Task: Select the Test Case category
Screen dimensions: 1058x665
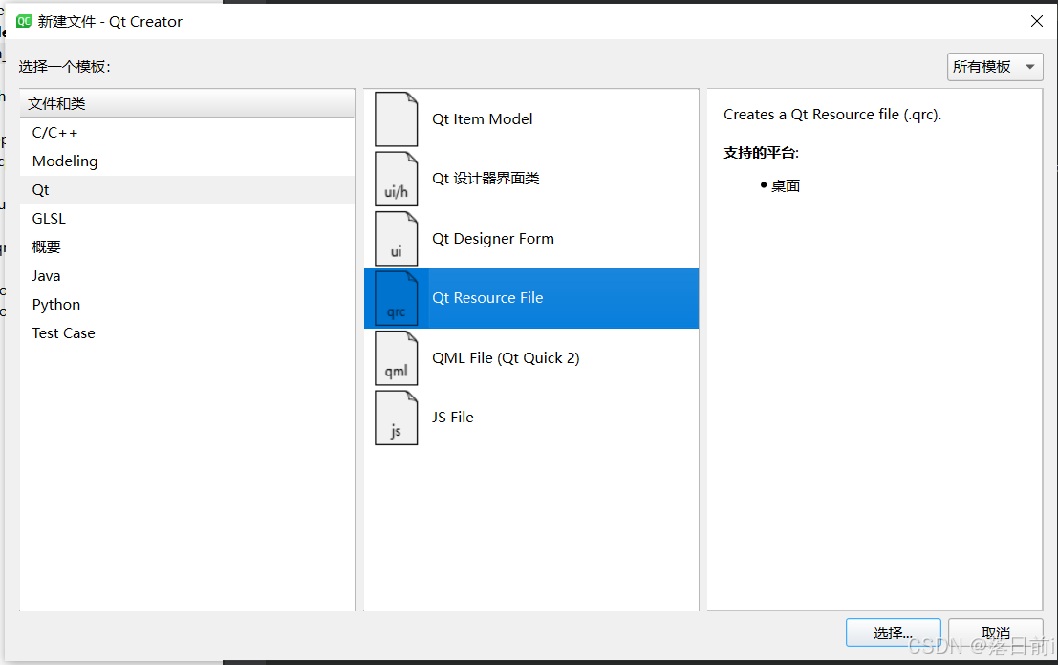Action: click(187, 333)
